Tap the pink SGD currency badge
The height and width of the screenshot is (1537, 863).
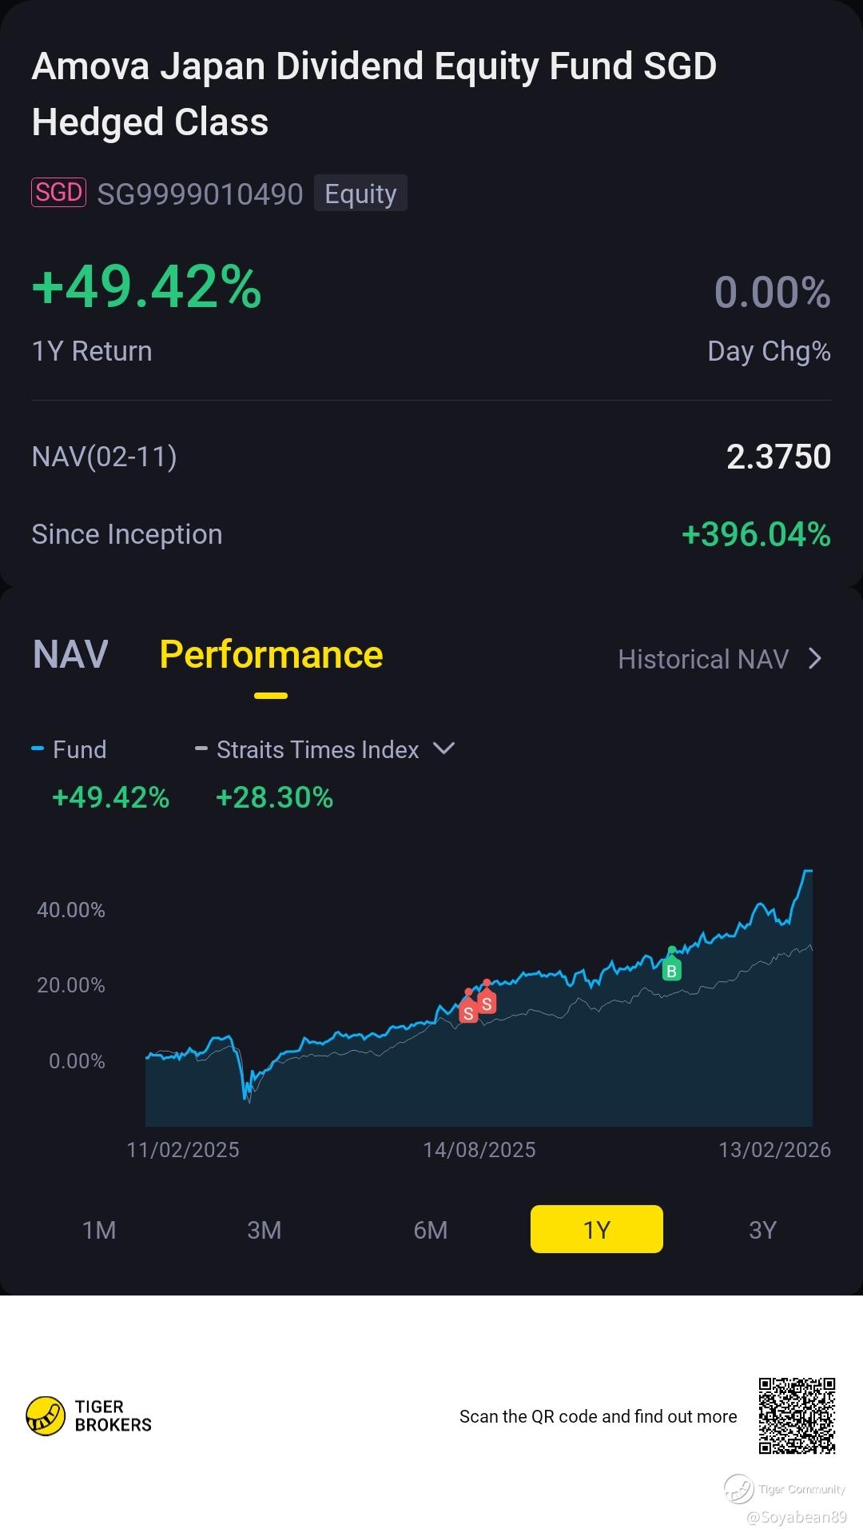58,193
